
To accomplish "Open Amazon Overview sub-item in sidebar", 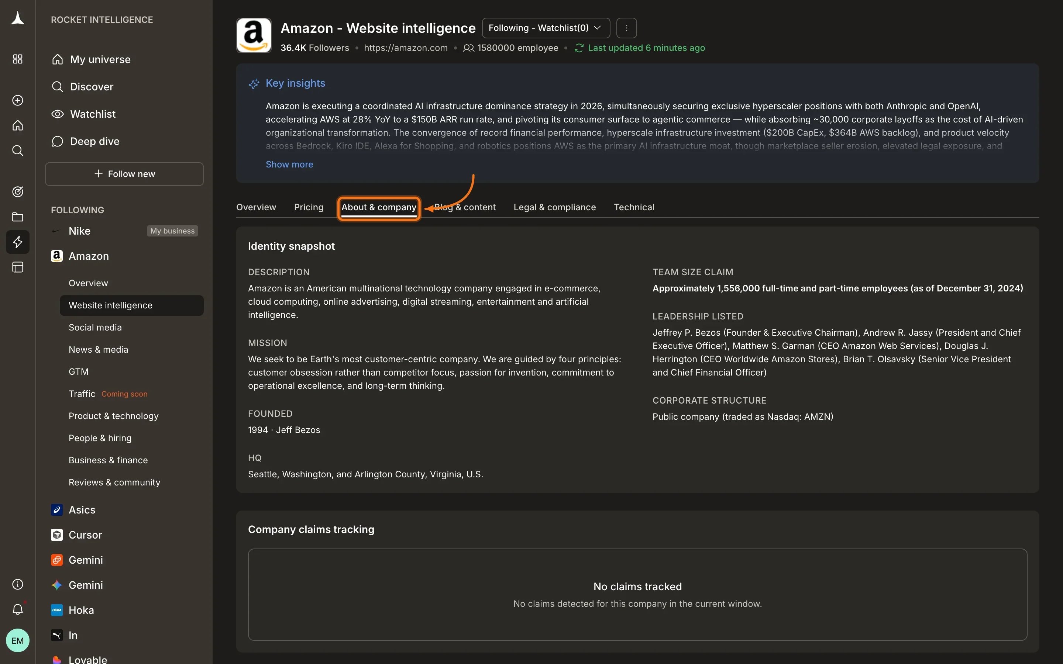I will click(x=88, y=283).
